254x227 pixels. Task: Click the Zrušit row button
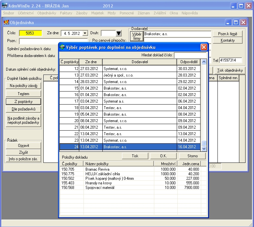click(23, 152)
